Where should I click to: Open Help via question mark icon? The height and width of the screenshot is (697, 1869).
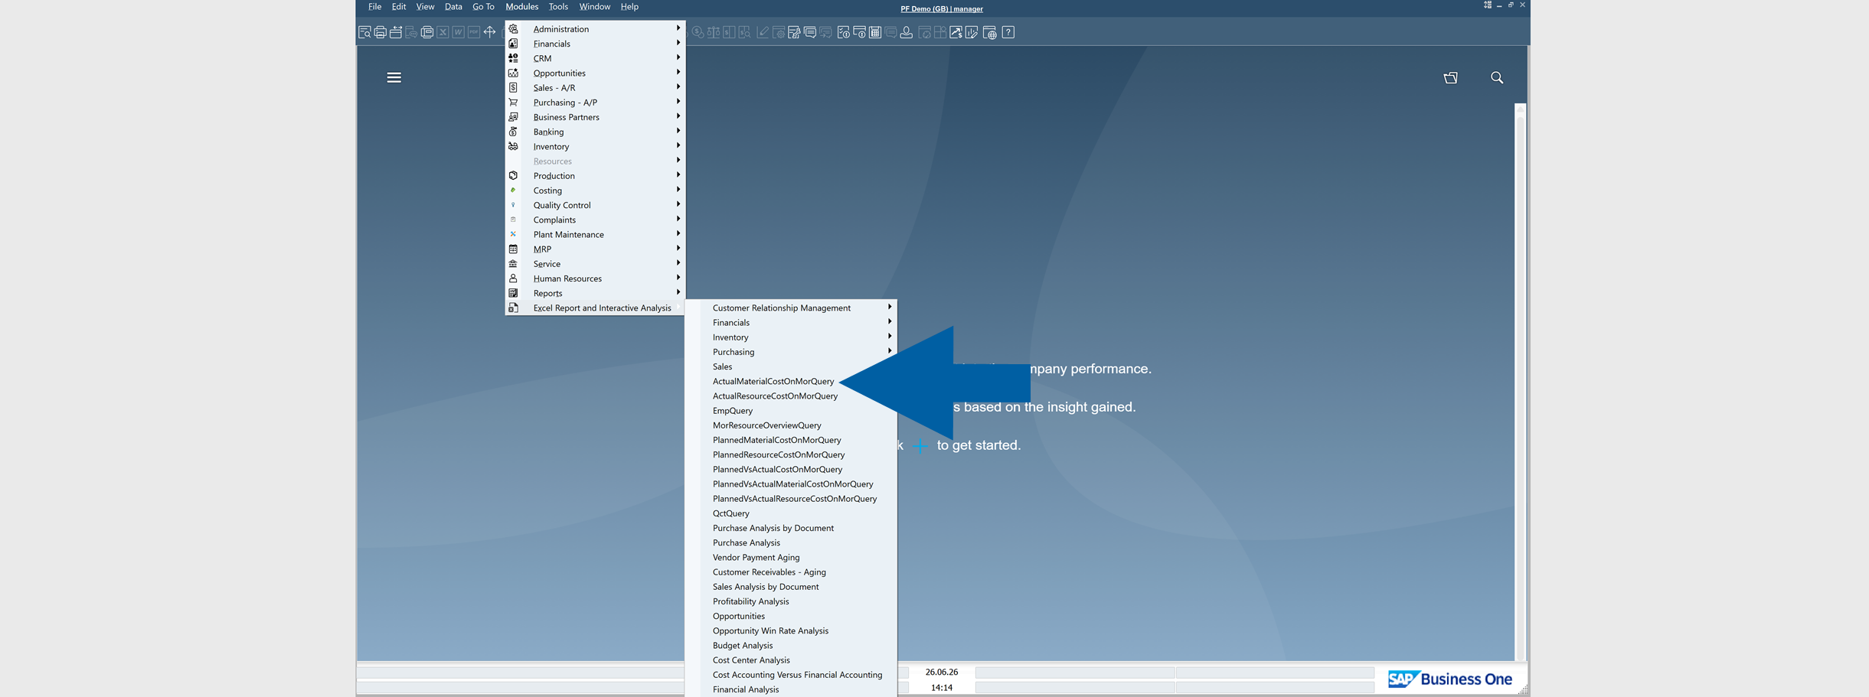tap(1008, 32)
